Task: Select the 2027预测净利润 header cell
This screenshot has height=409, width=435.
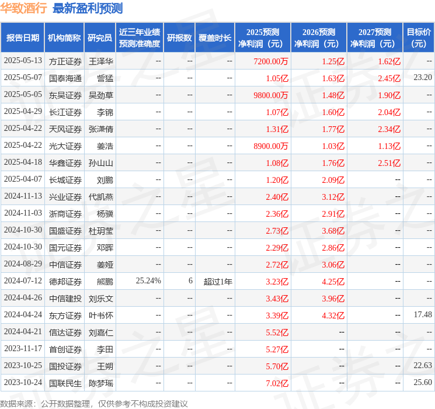Action: click(x=374, y=38)
